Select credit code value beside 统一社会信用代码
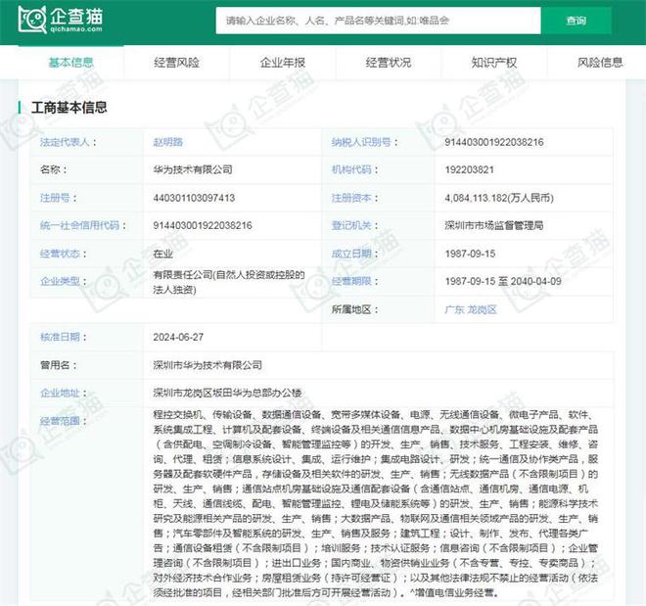This screenshot has height=606, width=646. pos(203,225)
